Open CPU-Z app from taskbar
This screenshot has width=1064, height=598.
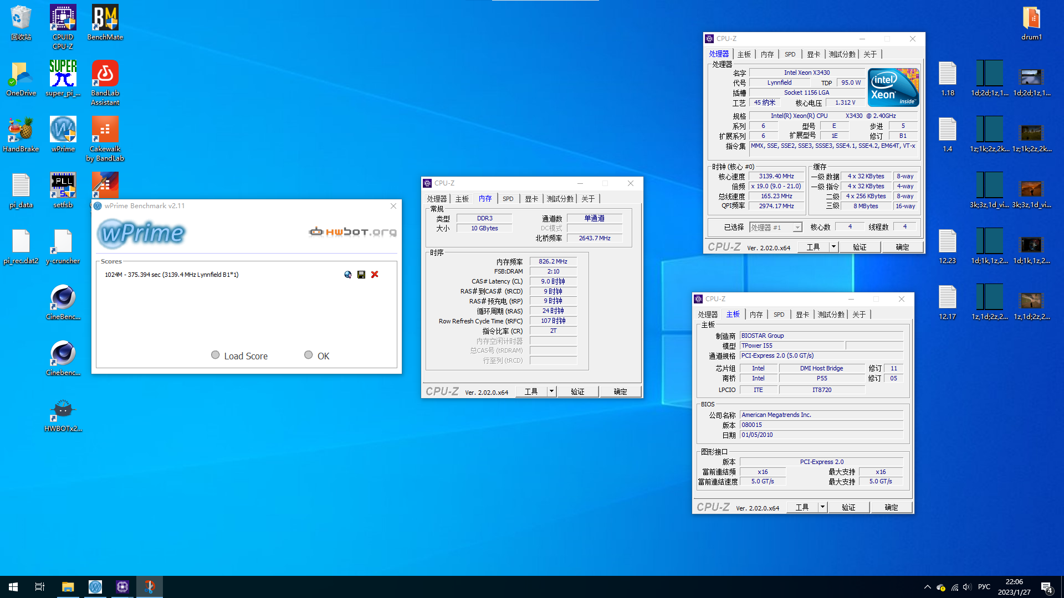(x=122, y=587)
